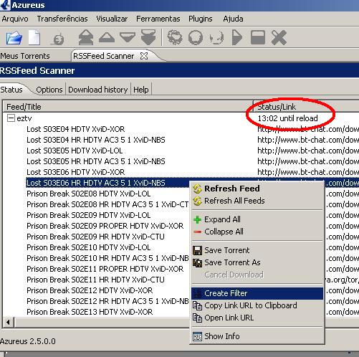Click the Open Link URL icon
This screenshot has height=357, width=359.
tap(198, 318)
